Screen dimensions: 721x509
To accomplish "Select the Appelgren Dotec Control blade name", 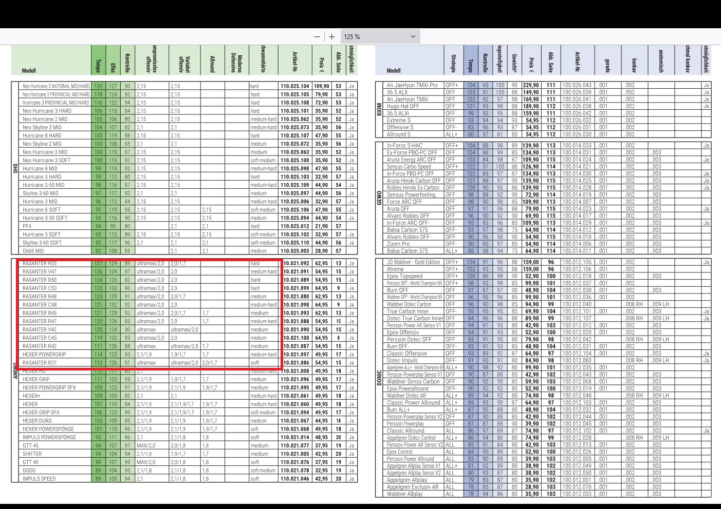I will pyautogui.click(x=411, y=438).
